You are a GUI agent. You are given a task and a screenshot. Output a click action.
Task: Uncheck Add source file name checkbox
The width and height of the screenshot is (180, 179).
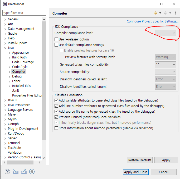56,111
